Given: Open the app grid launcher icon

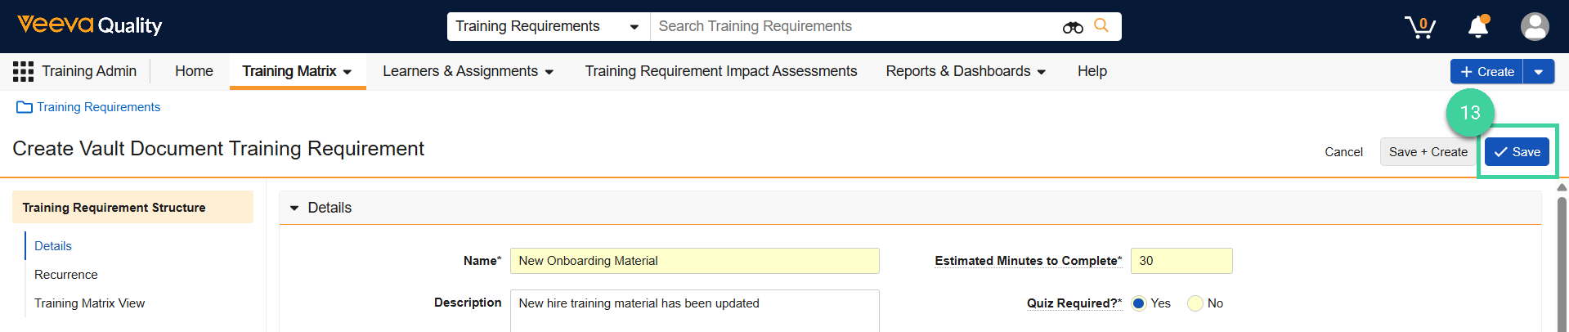Looking at the screenshot, I should pyautogui.click(x=23, y=71).
